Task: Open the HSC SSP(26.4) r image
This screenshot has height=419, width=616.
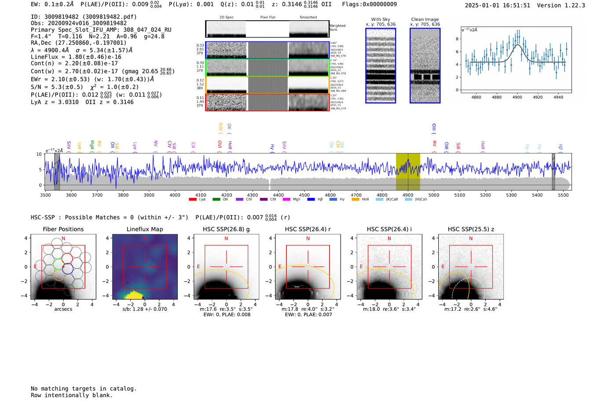Action: tap(308, 267)
